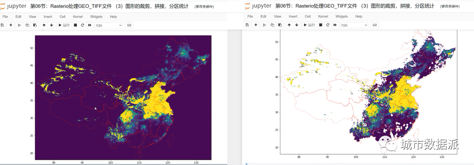Open Insert menu in right notebook
The image size is (474, 165).
pos(293,16)
